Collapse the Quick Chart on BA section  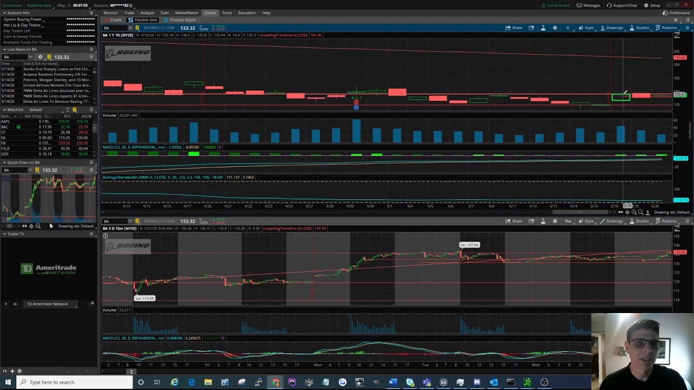pyautogui.click(x=4, y=162)
